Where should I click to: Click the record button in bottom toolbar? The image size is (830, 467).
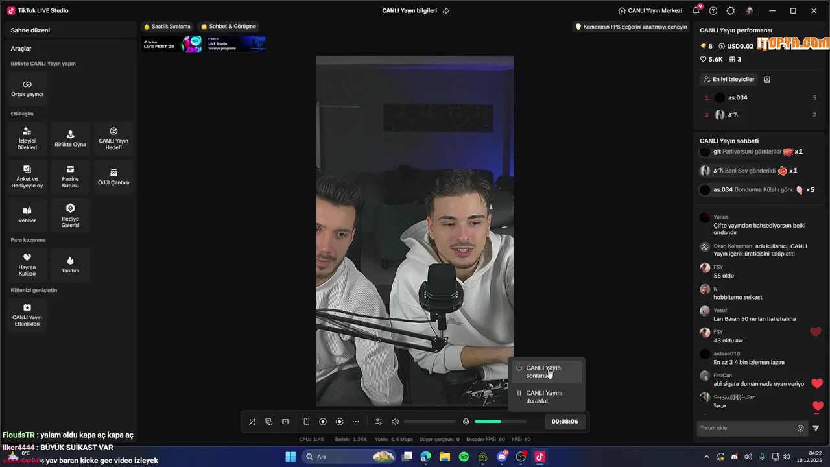click(323, 422)
